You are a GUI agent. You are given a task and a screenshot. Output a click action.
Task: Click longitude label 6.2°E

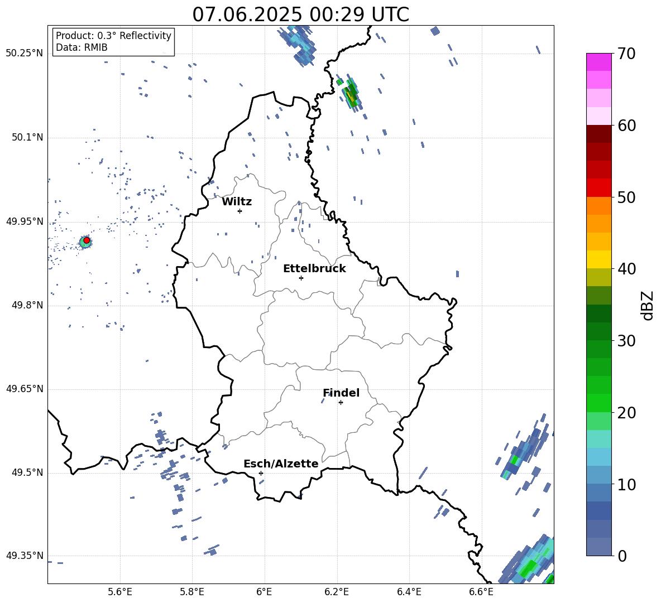click(x=337, y=592)
